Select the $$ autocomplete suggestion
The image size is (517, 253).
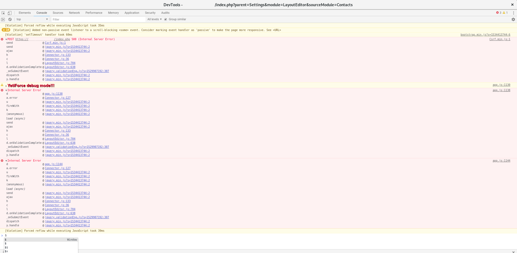41,248
